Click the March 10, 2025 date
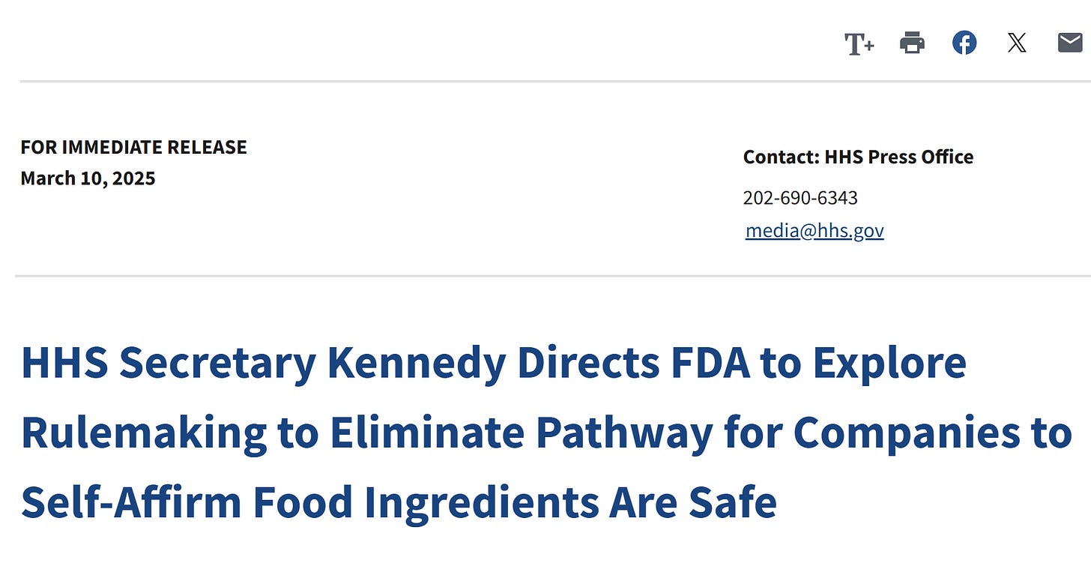Screen dimensions: 1091x563 (x=88, y=178)
